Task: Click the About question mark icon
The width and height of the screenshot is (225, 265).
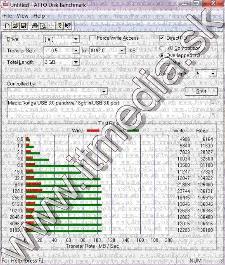Action: point(59,26)
